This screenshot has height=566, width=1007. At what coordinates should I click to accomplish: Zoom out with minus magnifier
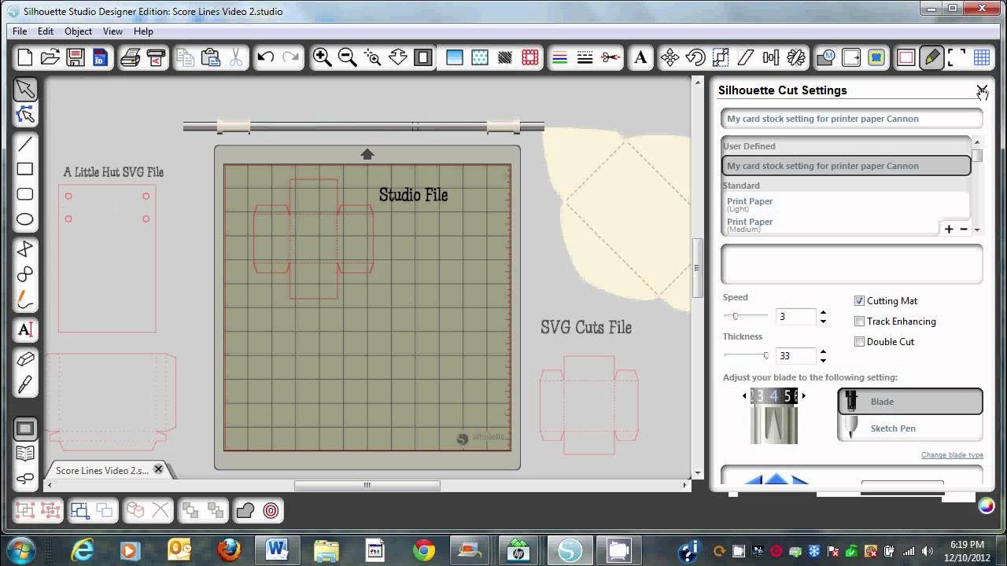(x=347, y=57)
